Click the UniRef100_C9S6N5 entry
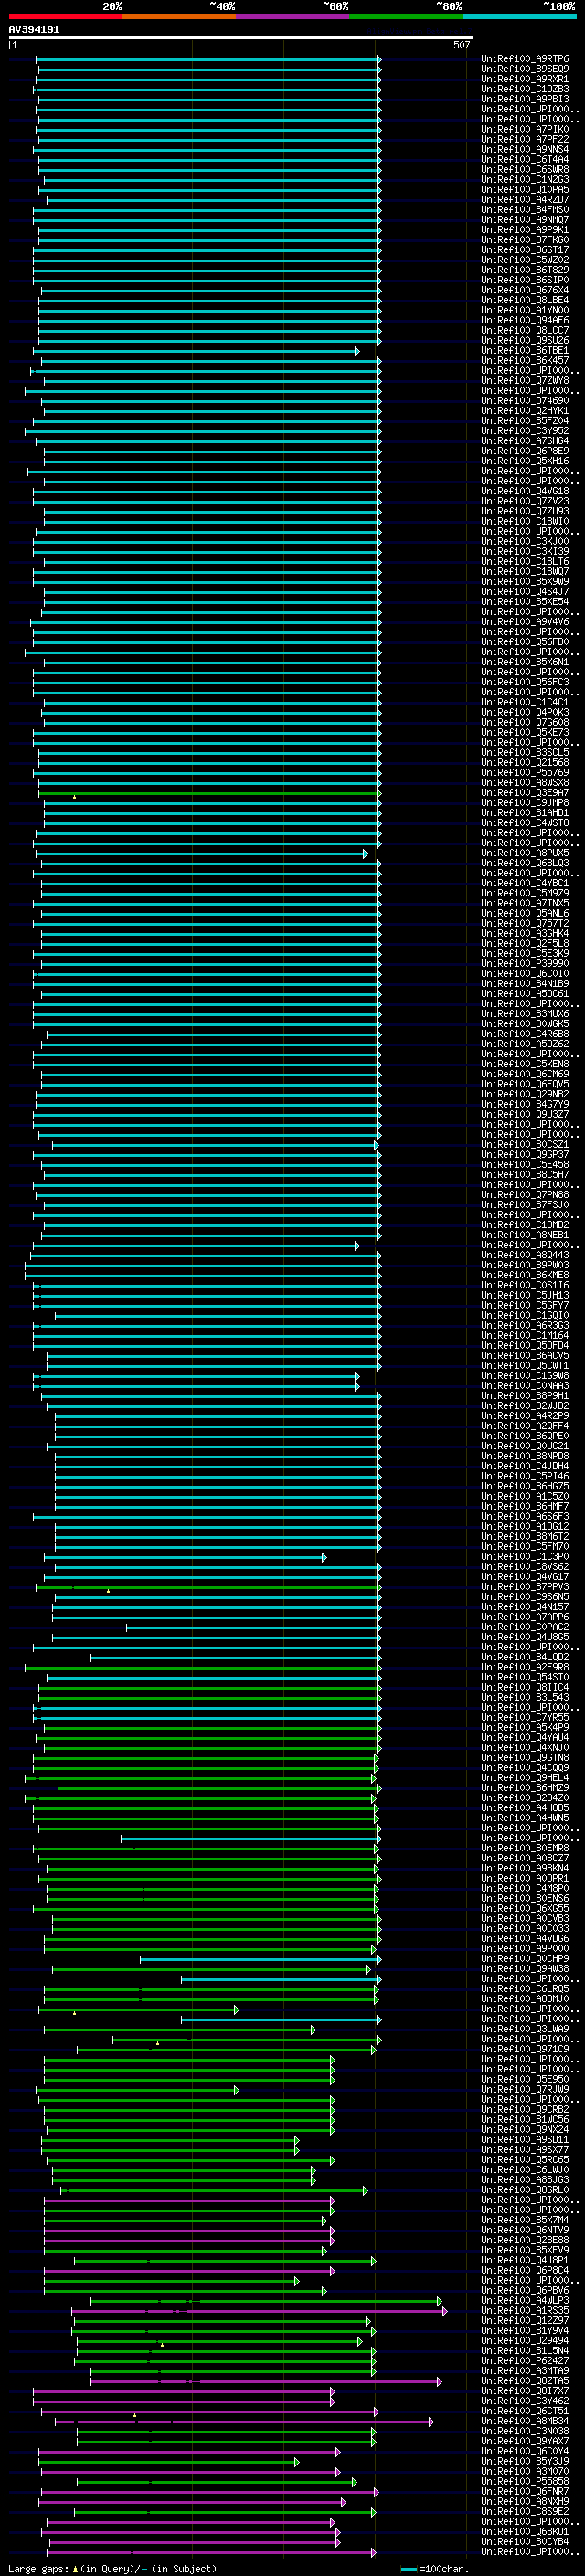Viewport: 585px width, 2576px height. 525,1597
